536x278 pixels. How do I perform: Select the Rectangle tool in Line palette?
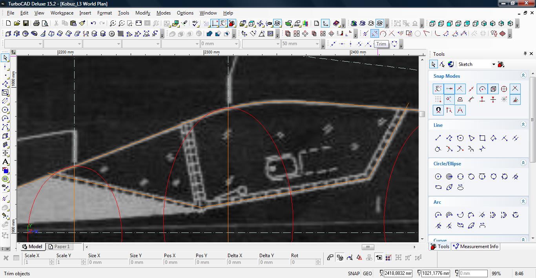(x=482, y=138)
